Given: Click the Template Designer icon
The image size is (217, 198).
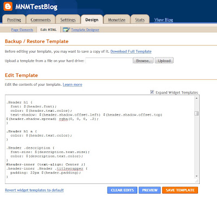Looking at the screenshot, I should pyautogui.click(x=66, y=30).
